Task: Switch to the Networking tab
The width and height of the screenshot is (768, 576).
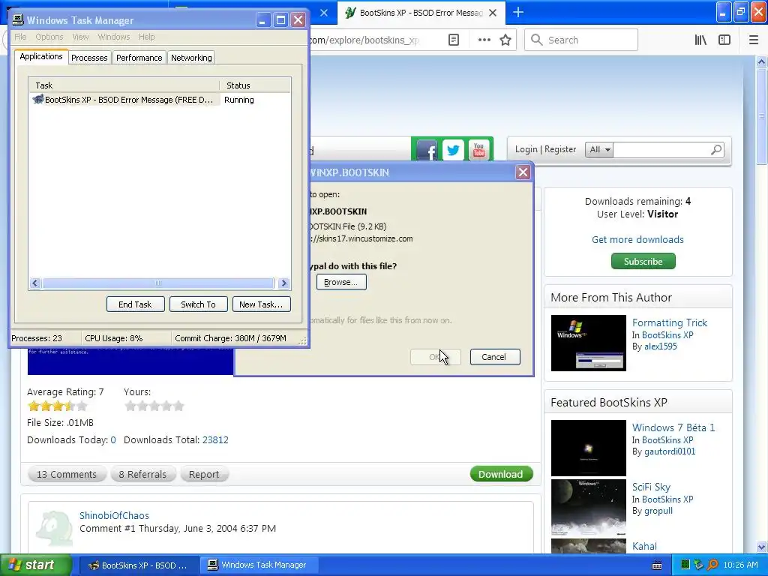Action: tap(191, 58)
